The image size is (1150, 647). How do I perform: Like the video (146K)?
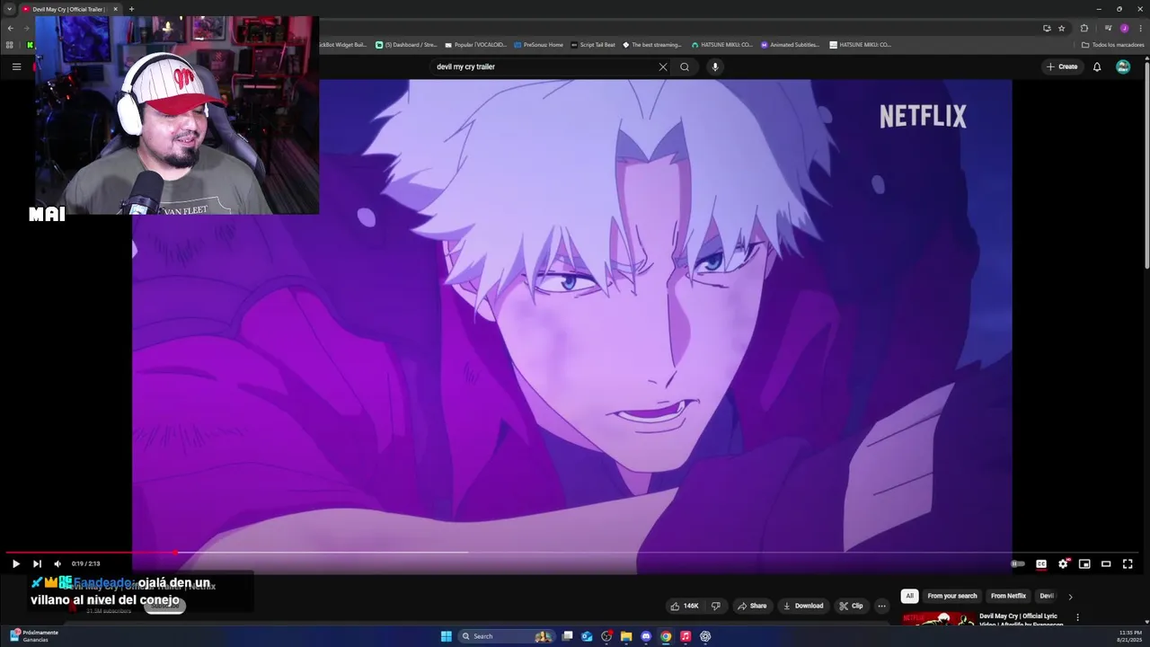click(x=686, y=606)
